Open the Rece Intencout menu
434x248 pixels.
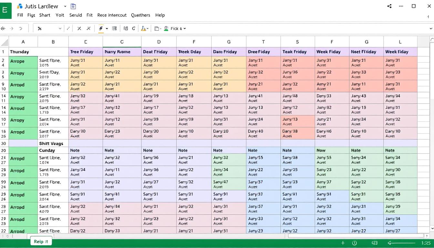pyautogui.click(x=112, y=15)
